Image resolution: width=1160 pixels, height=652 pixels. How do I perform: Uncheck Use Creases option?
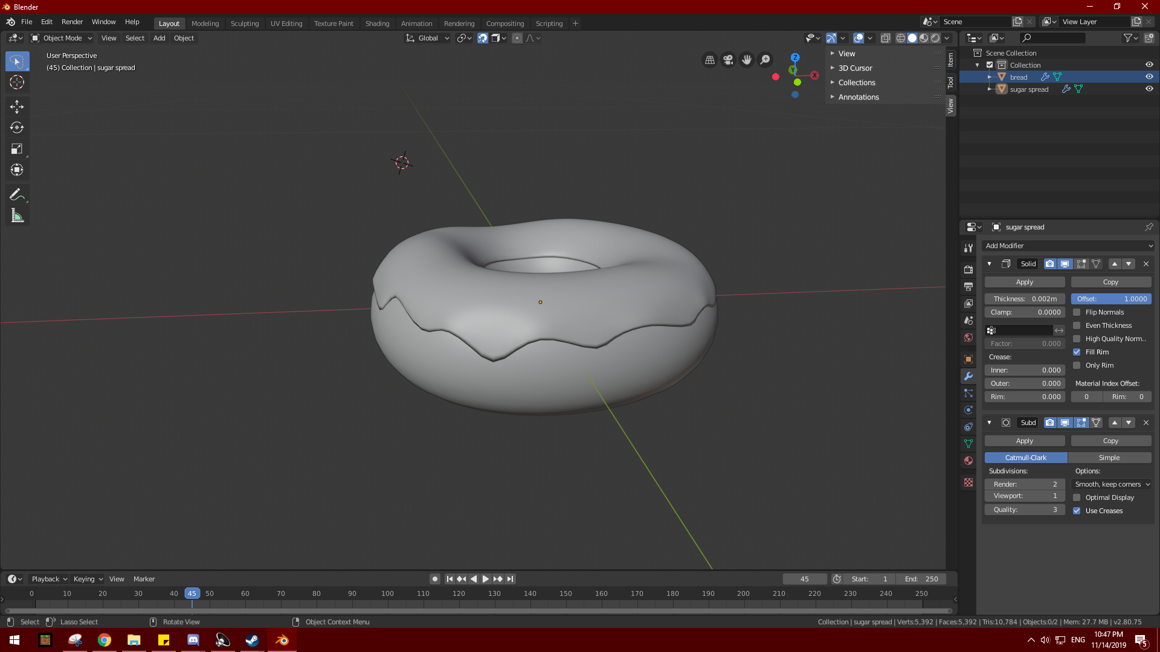1077,511
